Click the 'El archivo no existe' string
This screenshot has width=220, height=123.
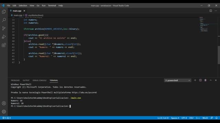pyautogui.click(x=52, y=38)
